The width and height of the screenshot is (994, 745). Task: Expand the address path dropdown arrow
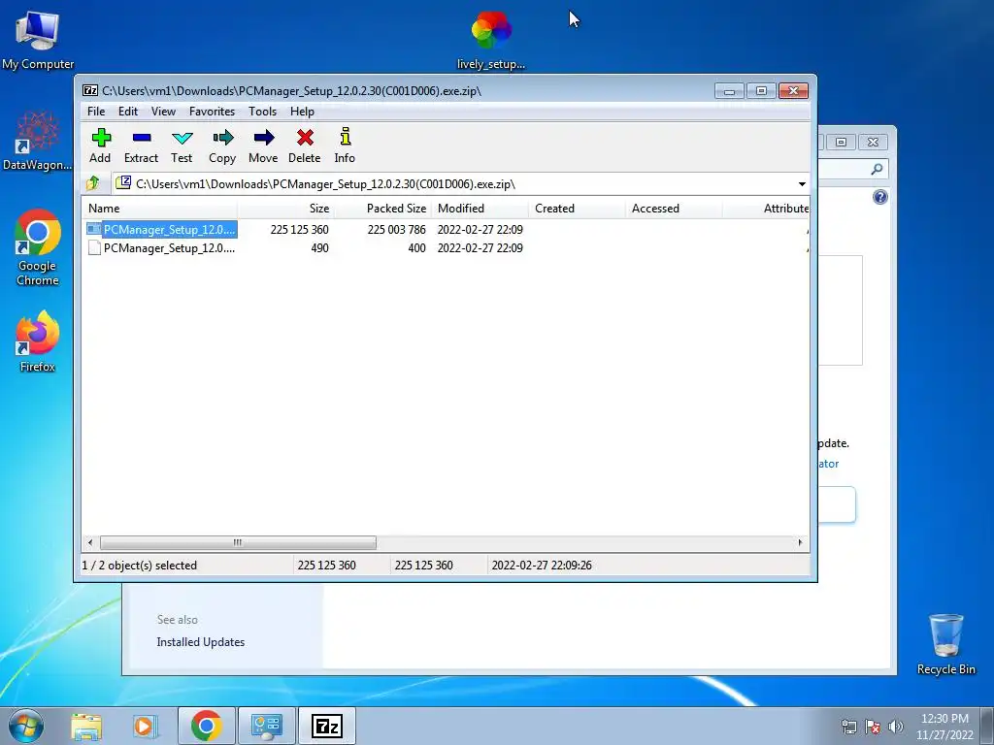pyautogui.click(x=802, y=183)
